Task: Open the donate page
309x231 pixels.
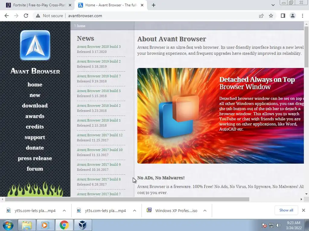Action: click(35, 148)
